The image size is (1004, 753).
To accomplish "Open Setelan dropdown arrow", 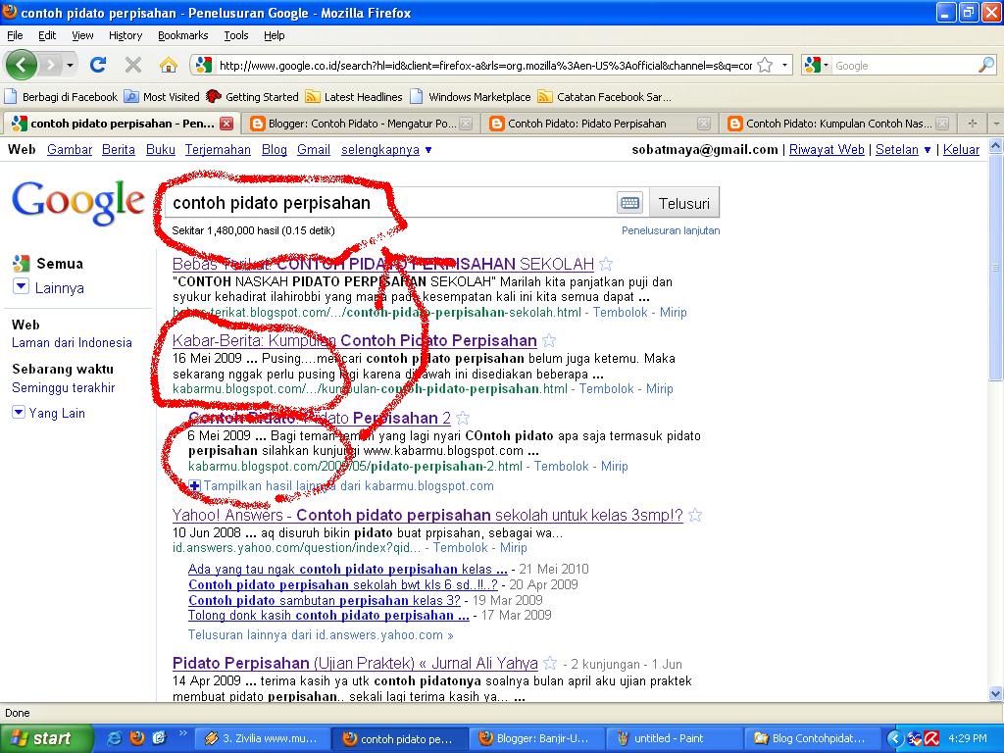I will [x=928, y=150].
